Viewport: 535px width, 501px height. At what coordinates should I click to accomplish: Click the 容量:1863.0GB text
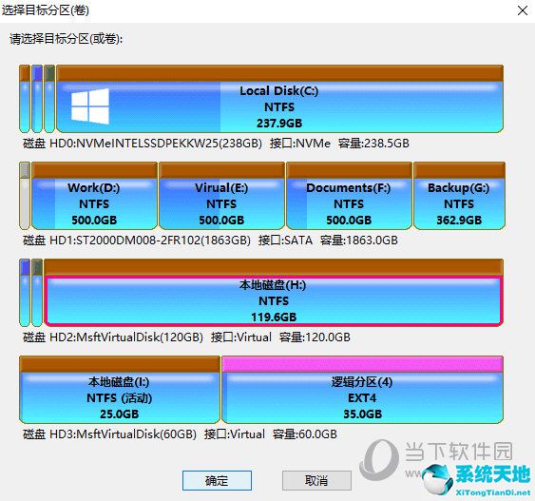tap(359, 241)
